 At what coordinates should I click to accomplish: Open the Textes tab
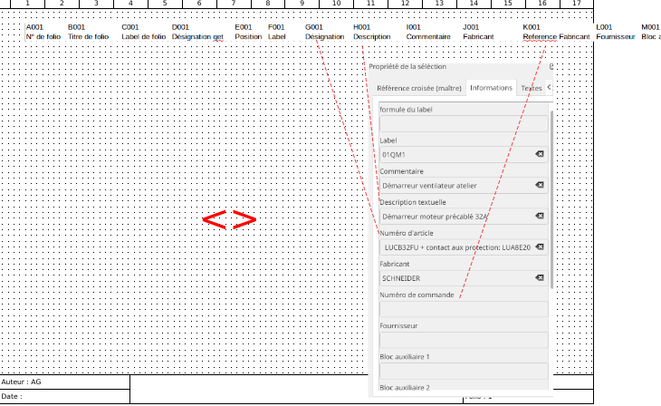pyautogui.click(x=531, y=88)
